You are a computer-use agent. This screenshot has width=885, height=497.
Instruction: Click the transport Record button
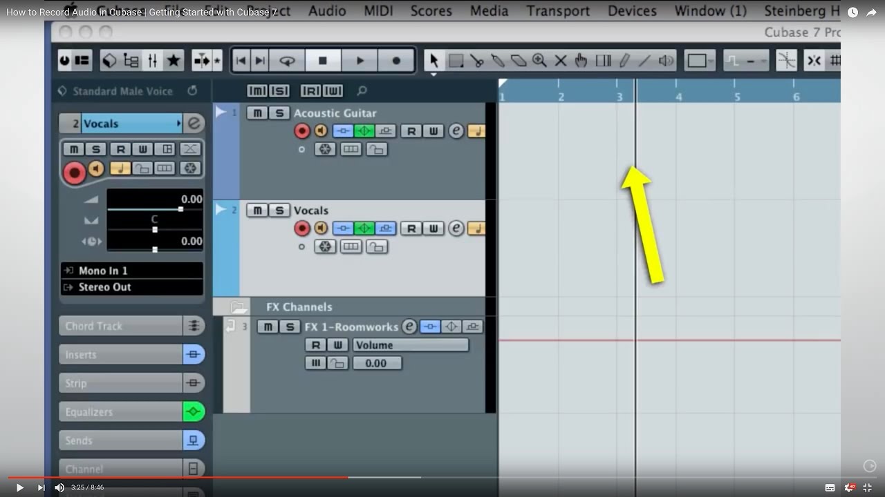coord(396,61)
